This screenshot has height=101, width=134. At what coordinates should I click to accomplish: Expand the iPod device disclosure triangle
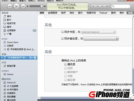(2, 58)
